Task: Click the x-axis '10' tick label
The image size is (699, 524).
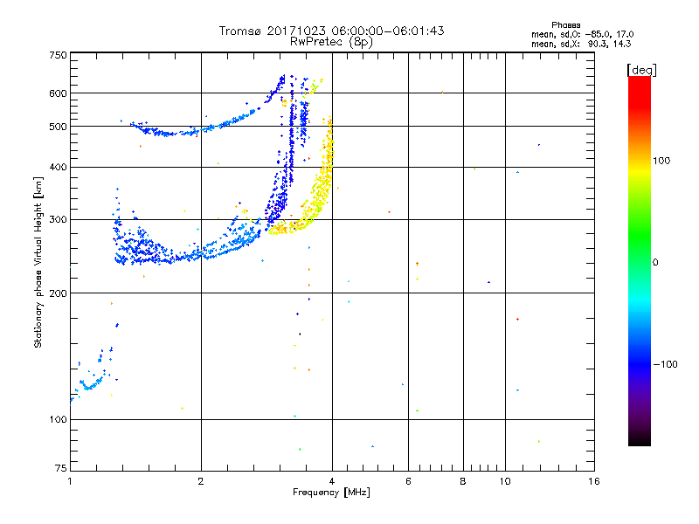Action: [x=505, y=481]
